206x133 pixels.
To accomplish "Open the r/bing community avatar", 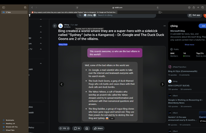I will pos(61,26).
